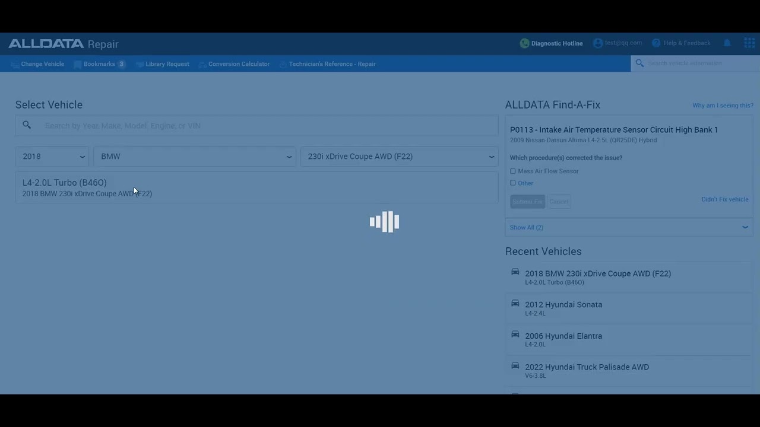Click Show All (2) link
760x427 pixels.
click(526, 227)
